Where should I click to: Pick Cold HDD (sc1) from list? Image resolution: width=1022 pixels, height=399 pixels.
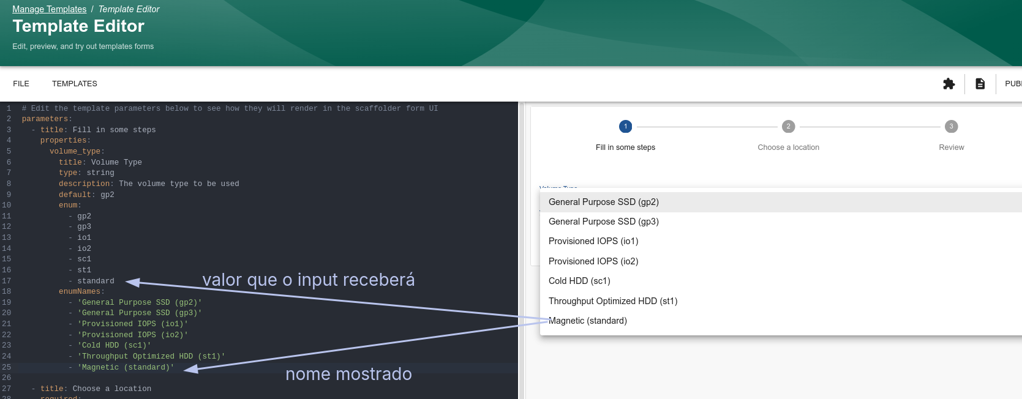coord(579,281)
